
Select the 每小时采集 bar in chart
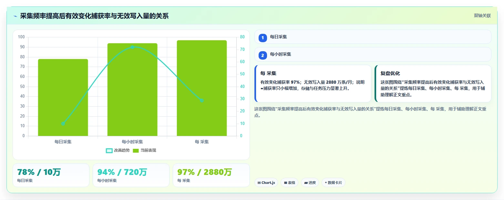132,90
